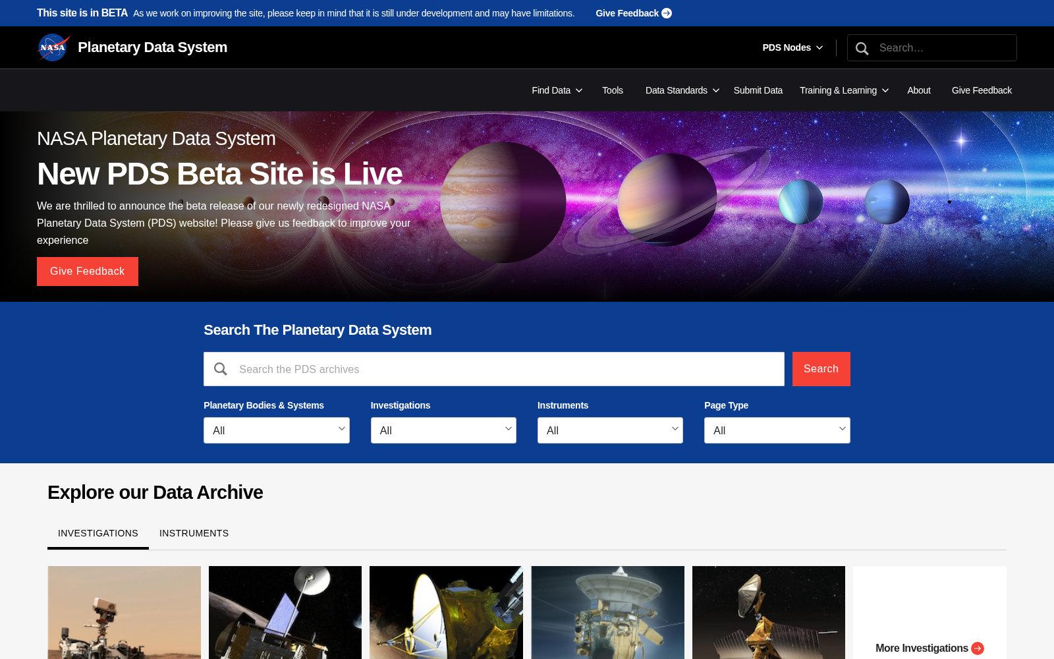
Task: Open the PDS Nodes dropdown
Action: click(792, 47)
